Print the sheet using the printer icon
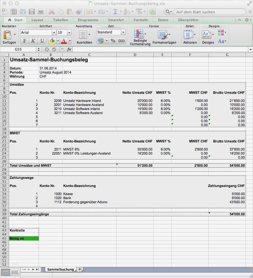The height and width of the screenshot is (278, 253). pyautogui.click(x=41, y=12)
